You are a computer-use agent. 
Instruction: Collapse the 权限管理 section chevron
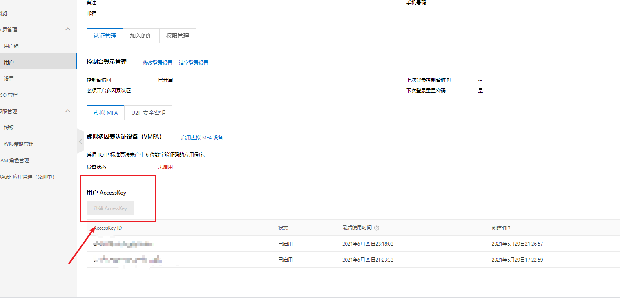coord(68,111)
